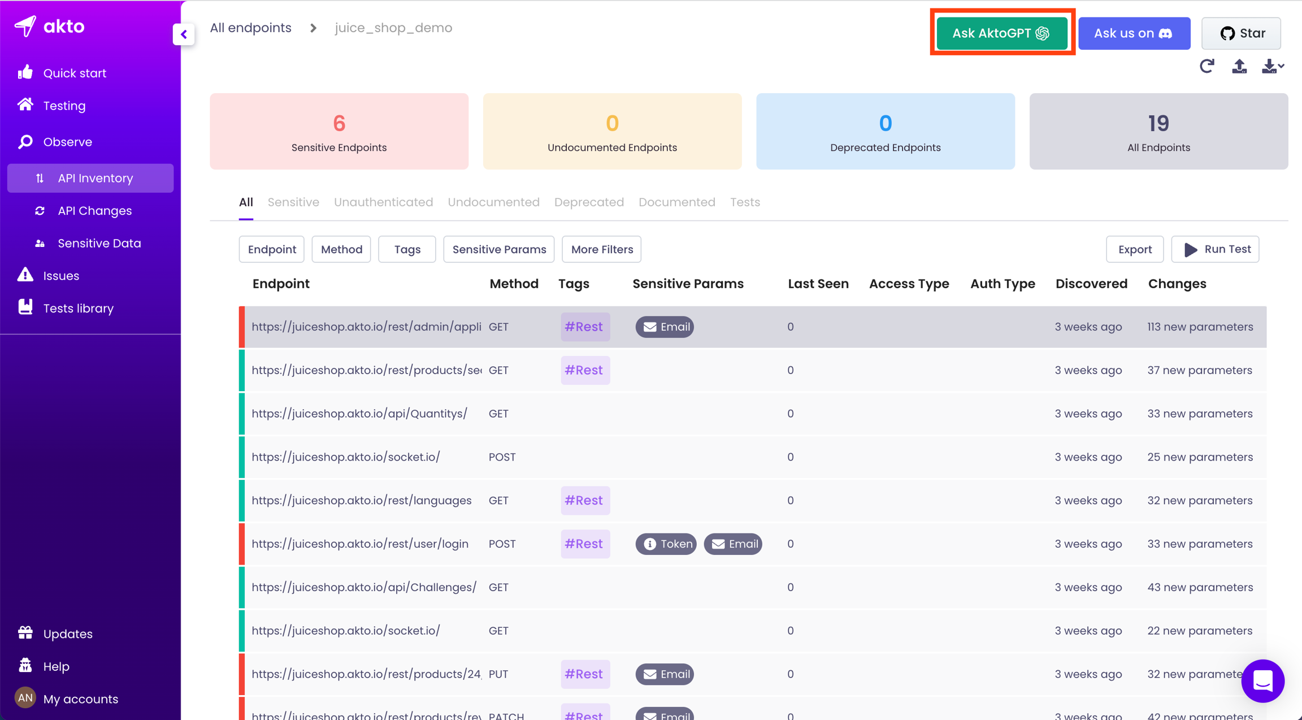The image size is (1302, 720).
Task: Open the Sensitive Params filter dropdown
Action: [499, 249]
